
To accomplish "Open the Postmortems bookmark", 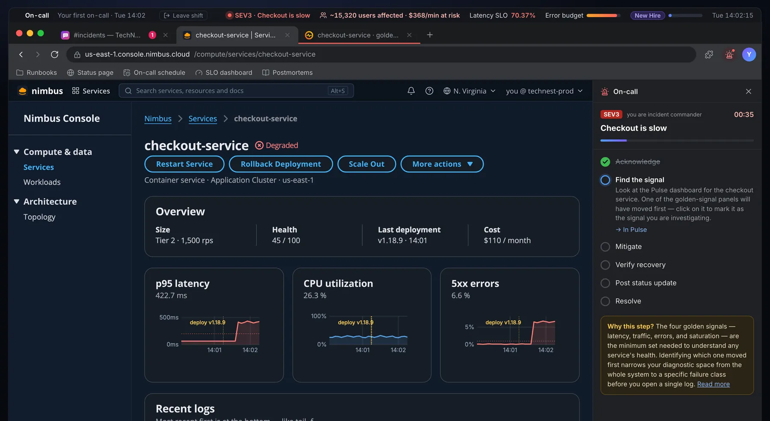I will 287,73.
